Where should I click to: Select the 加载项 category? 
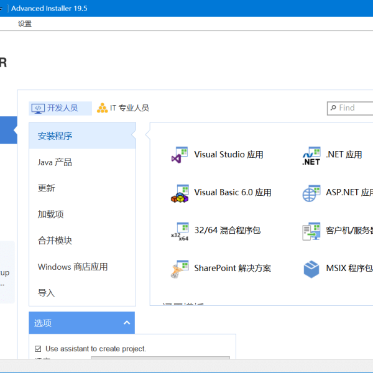[x=82, y=214]
